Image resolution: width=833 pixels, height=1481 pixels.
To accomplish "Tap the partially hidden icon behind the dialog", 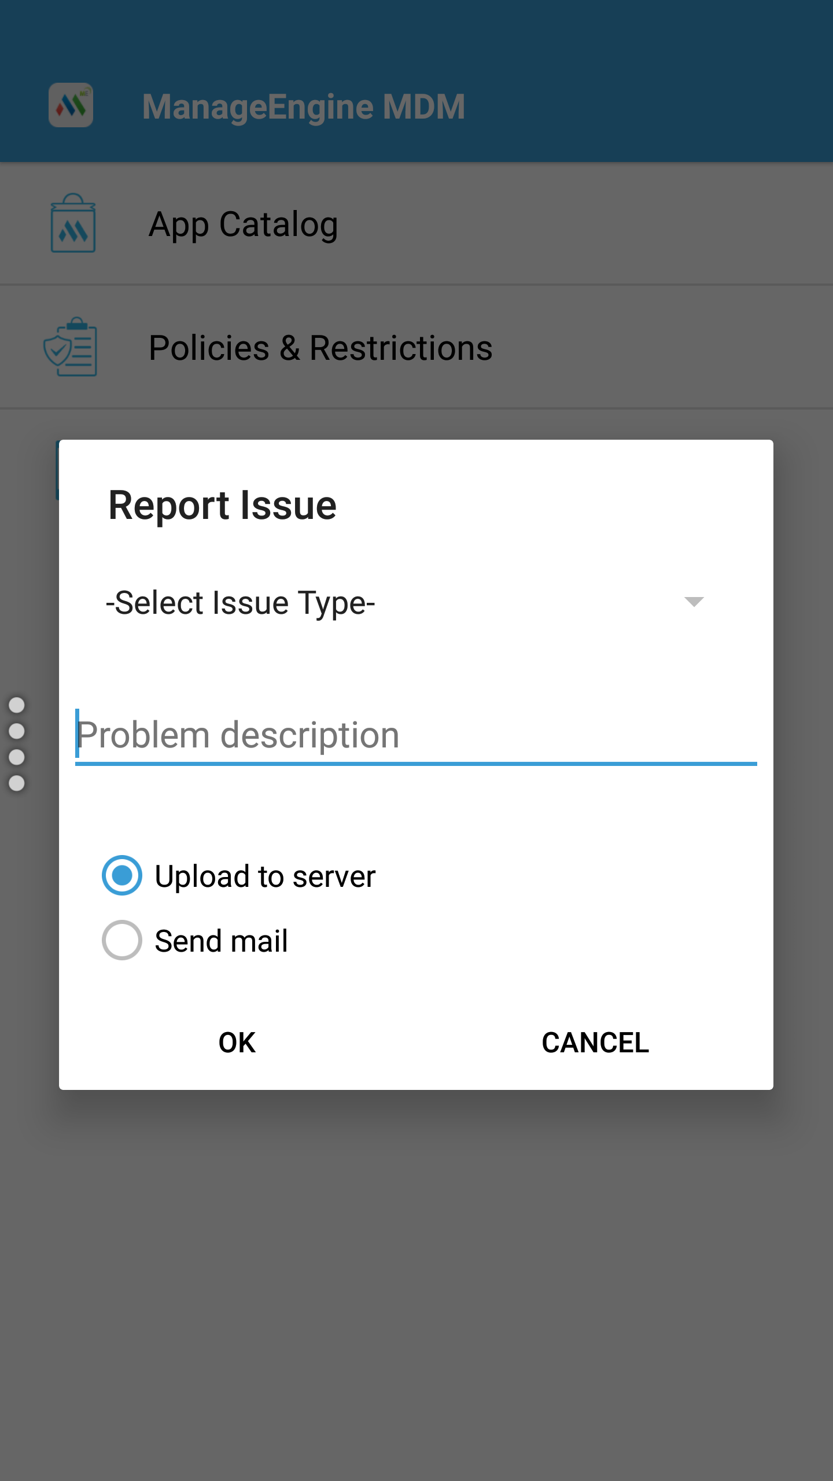I will (x=57, y=470).
